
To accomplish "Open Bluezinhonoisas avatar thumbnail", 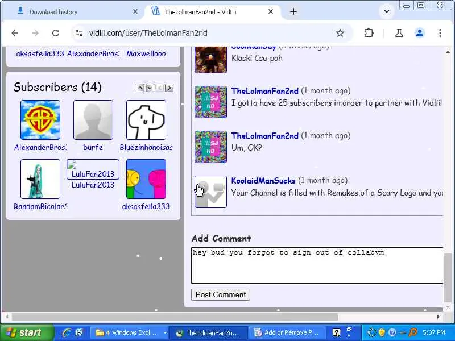I will click(146, 120).
